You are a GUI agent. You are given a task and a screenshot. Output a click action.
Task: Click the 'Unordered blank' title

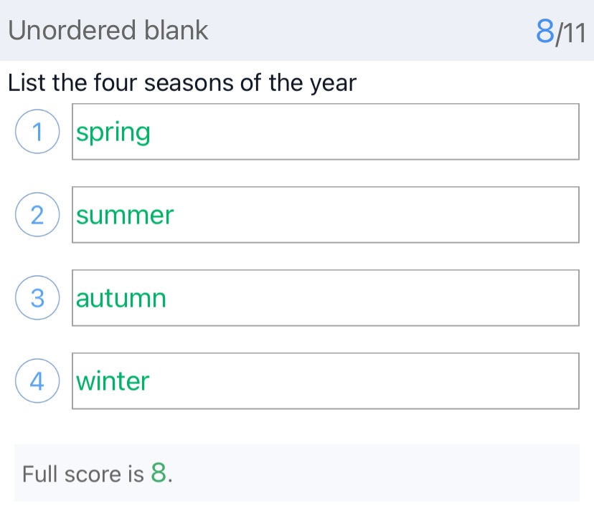tap(108, 31)
